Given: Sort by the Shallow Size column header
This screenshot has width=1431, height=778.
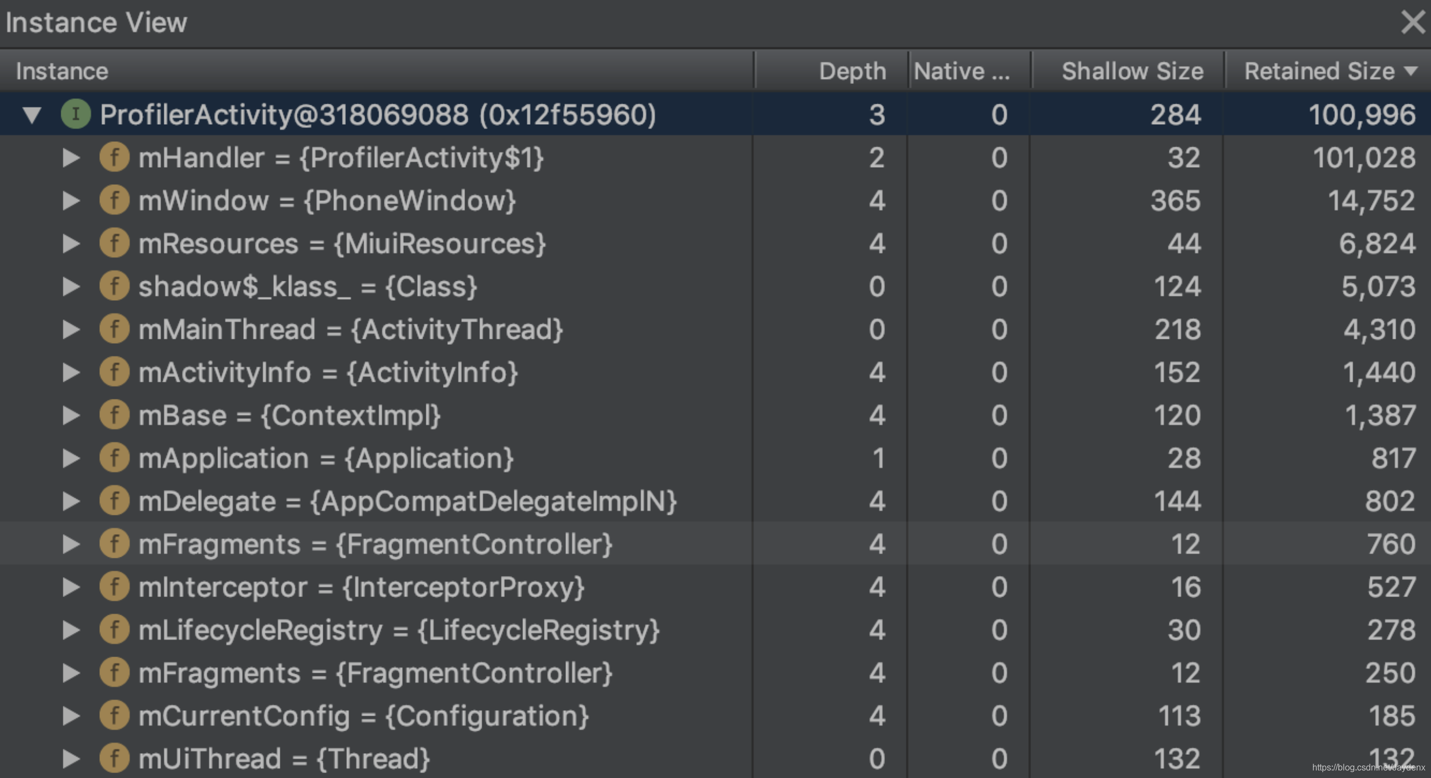Looking at the screenshot, I should tap(1131, 71).
